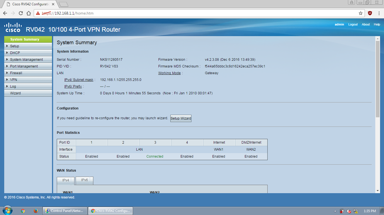This screenshot has width=384, height=215.
Task: Expand the Port Management menu arrow
Action: click(7, 66)
